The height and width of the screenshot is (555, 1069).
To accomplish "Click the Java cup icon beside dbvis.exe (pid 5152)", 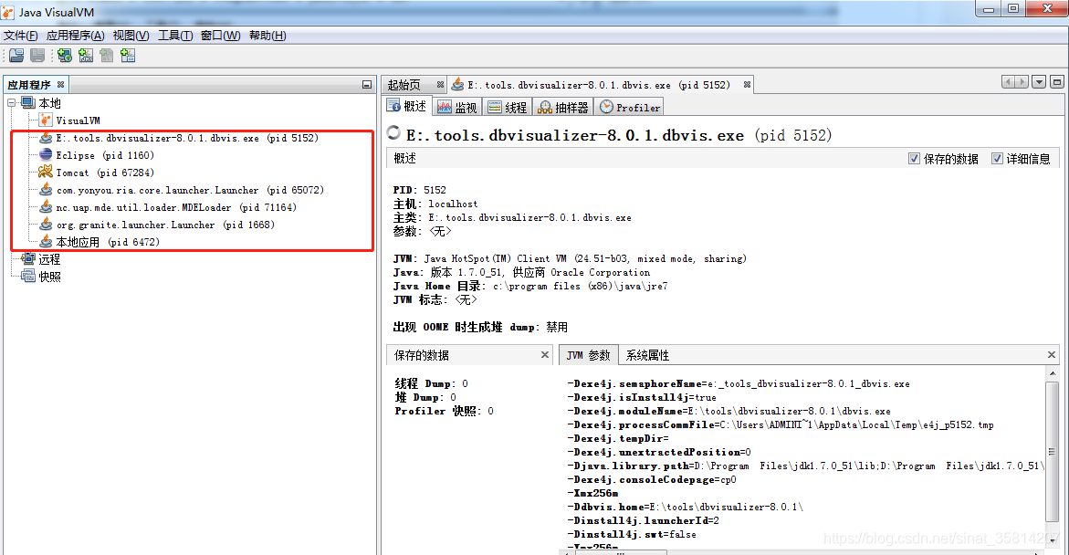I will tap(46, 137).
